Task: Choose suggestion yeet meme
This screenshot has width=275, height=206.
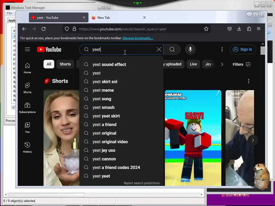Action: point(121,90)
